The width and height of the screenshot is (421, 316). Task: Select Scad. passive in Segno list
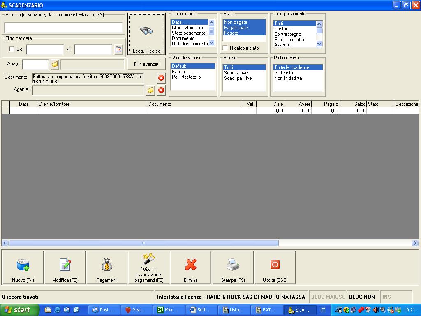(x=238, y=78)
